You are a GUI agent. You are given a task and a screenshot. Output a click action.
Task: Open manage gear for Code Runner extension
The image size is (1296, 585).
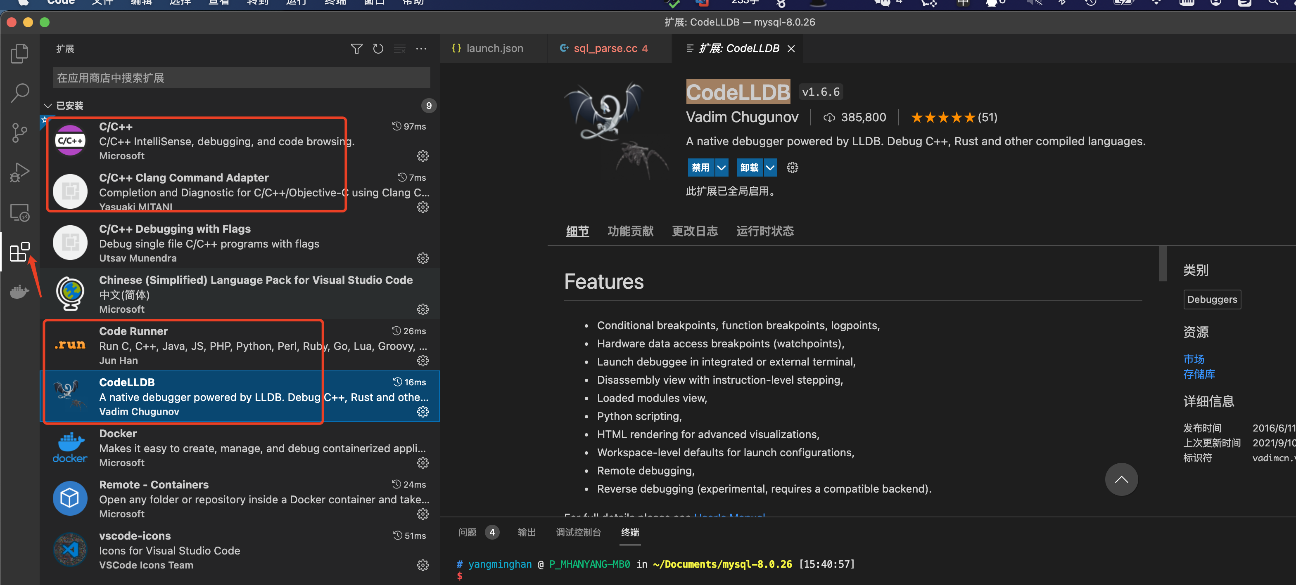423,360
